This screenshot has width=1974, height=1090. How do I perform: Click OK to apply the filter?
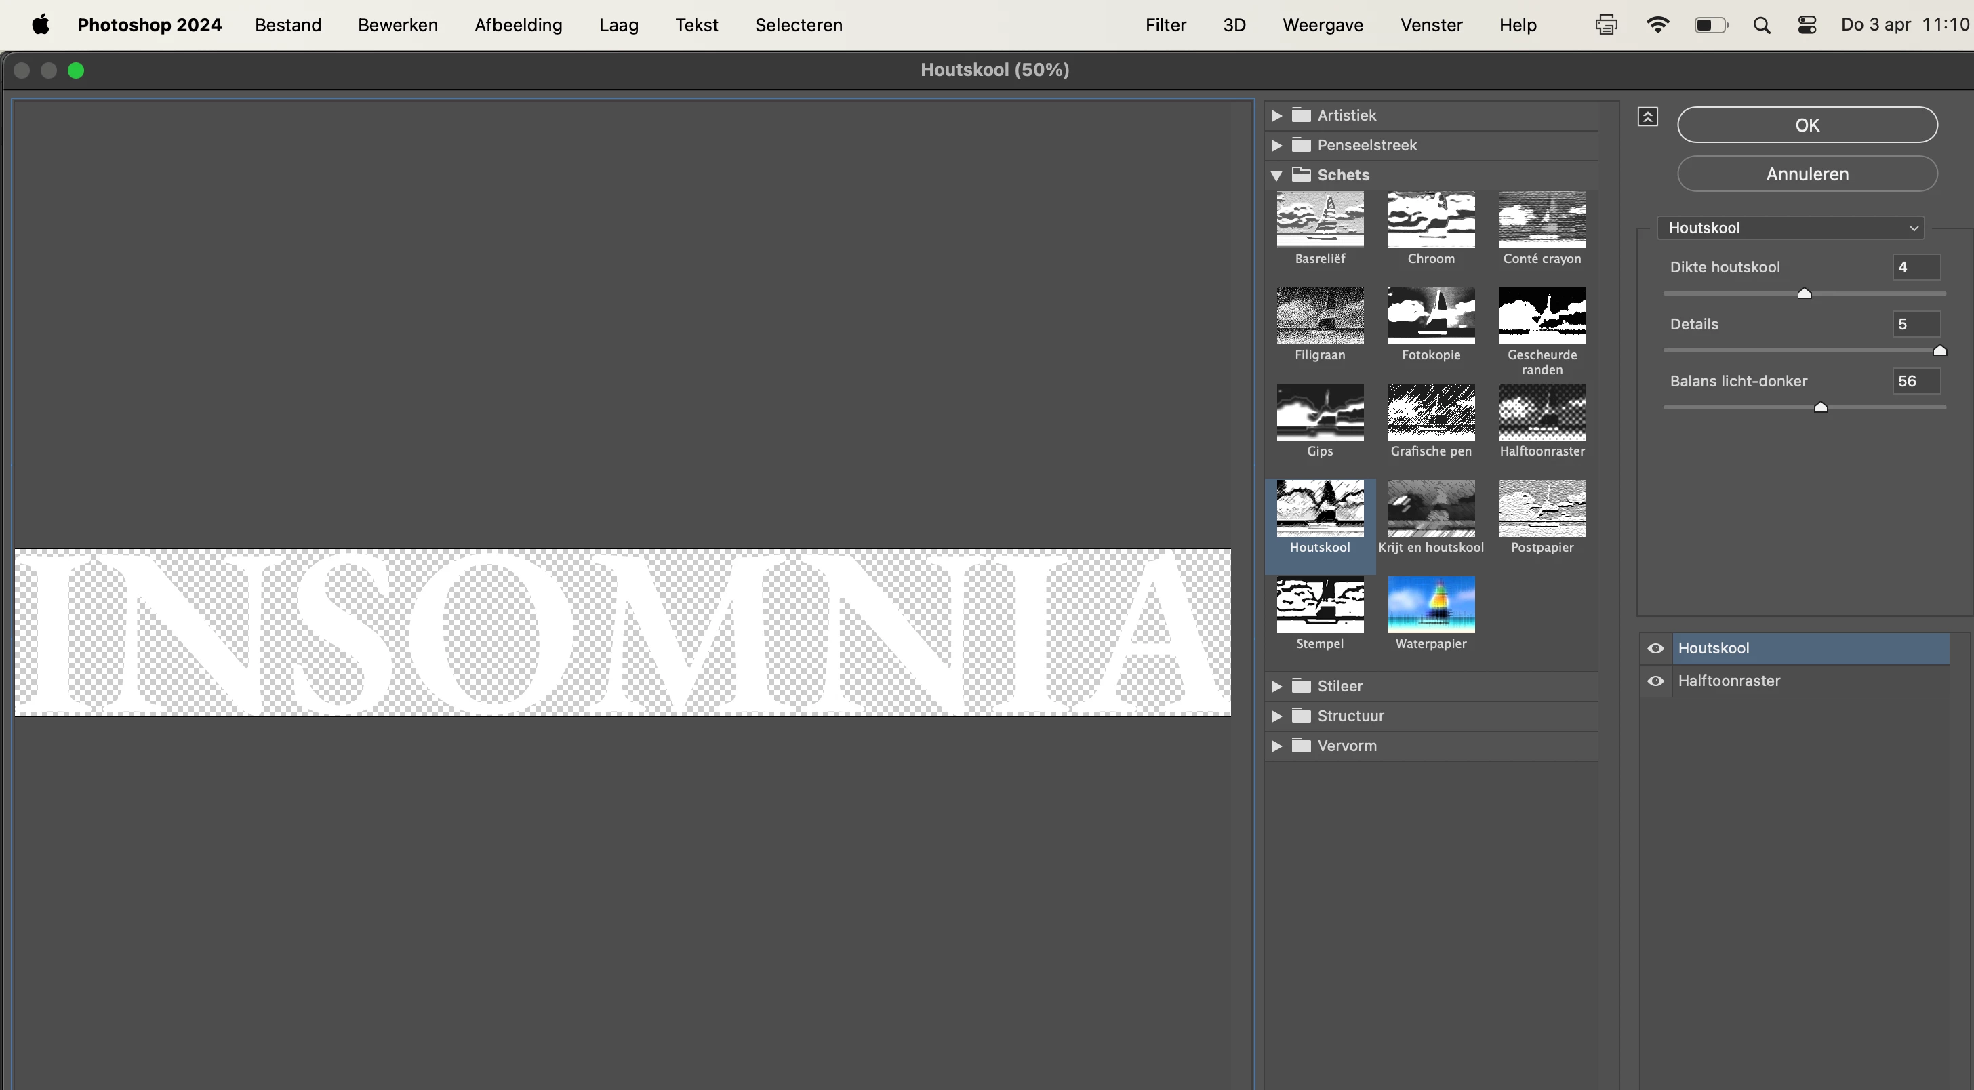pos(1807,125)
